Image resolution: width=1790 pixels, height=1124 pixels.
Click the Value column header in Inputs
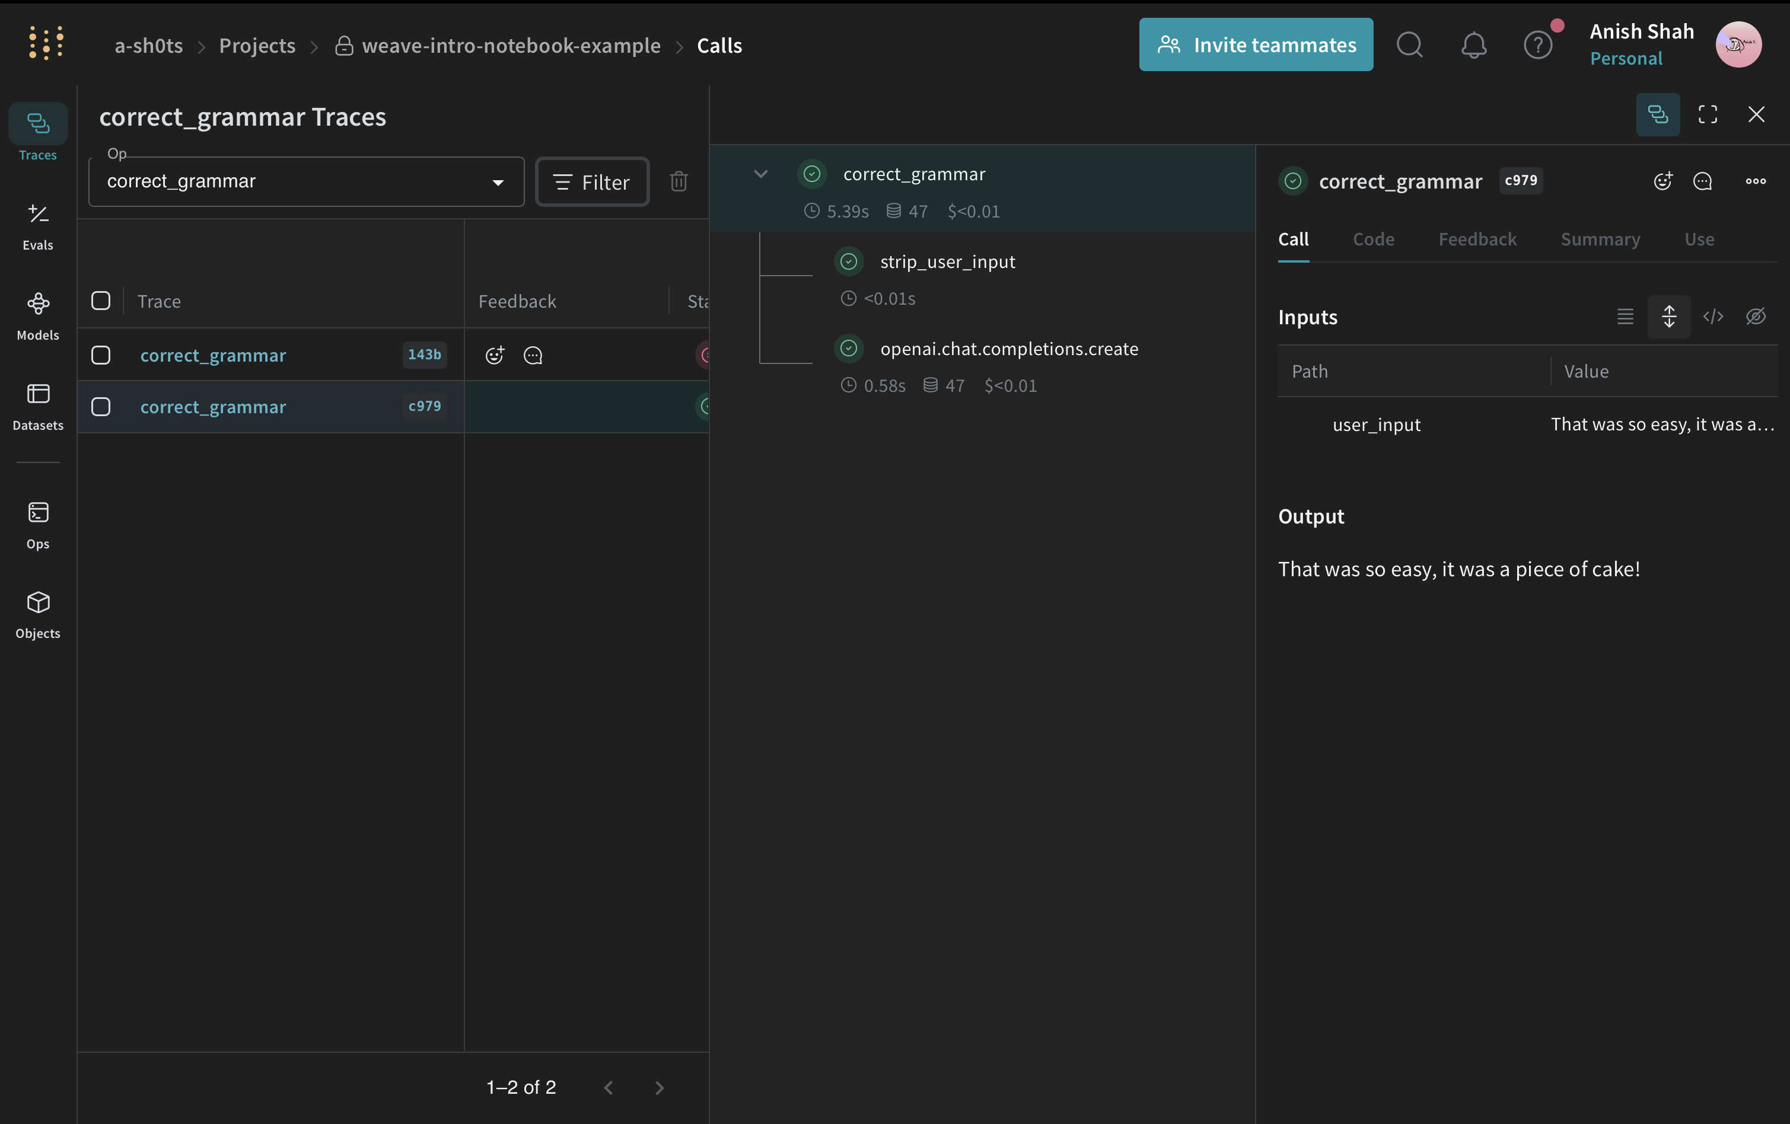click(x=1585, y=372)
